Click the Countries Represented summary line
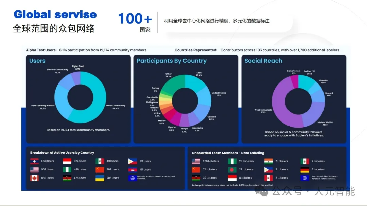Screen dimensions: 367x206 pos(257,50)
